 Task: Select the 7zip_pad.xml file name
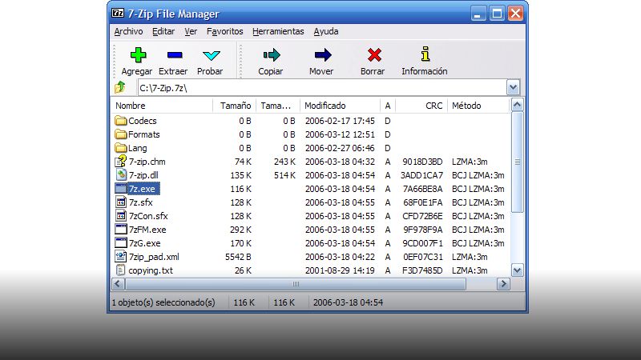154,257
